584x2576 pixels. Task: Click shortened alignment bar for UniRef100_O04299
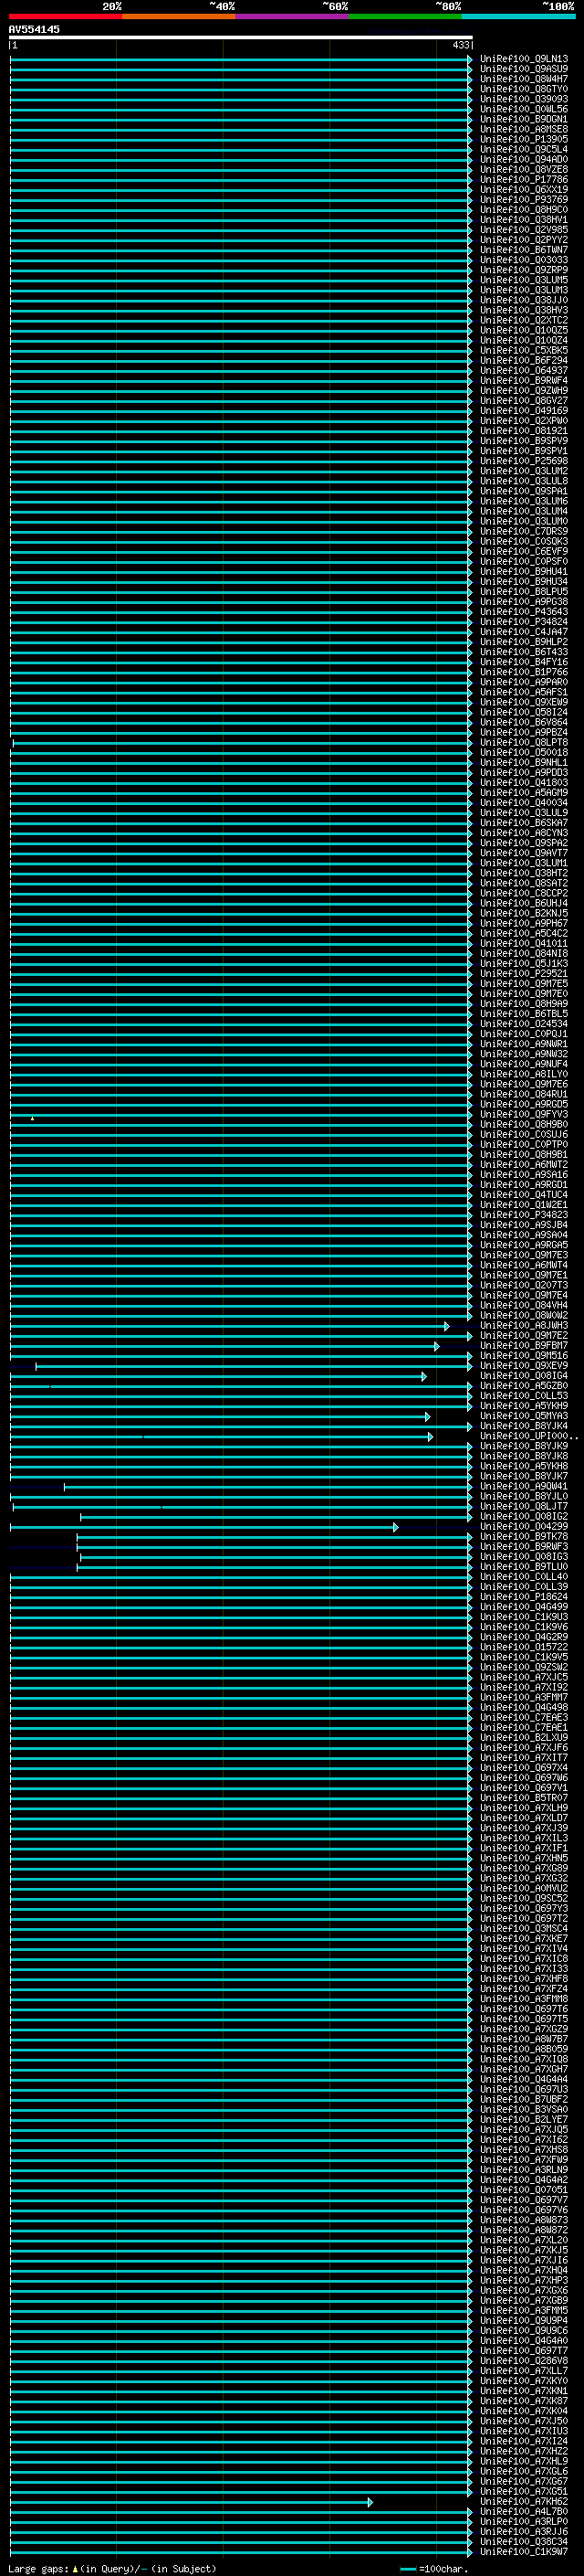tap(203, 1527)
